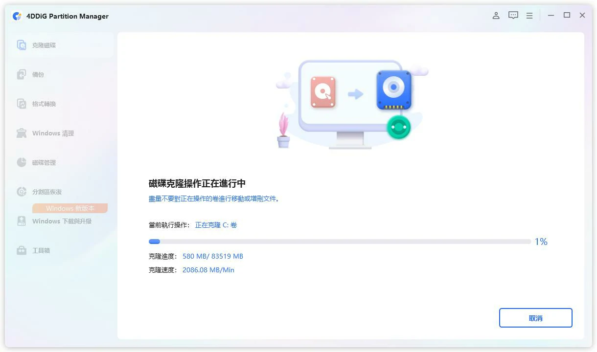Screen dimensions: 597x352
Task: Click the 580 MB/ 83519 MB progress text
Action: point(213,256)
